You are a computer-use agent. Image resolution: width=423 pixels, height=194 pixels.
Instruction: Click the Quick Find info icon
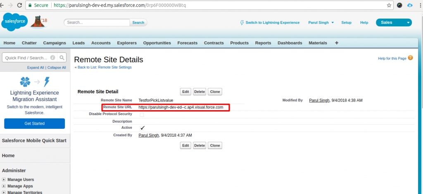click(52, 58)
